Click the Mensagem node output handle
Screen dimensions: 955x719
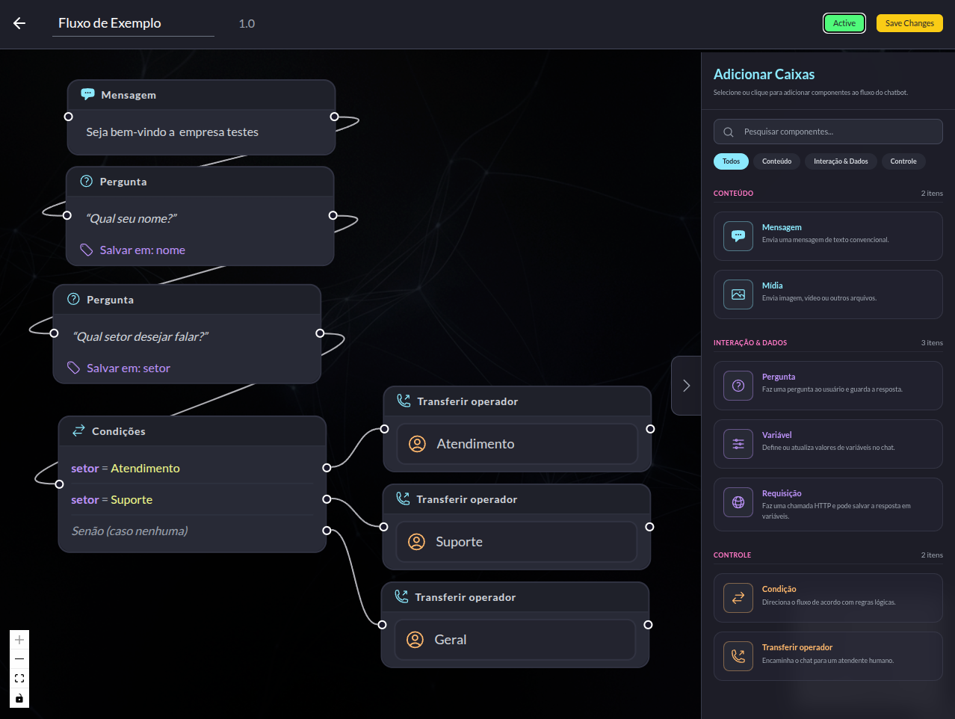click(334, 117)
